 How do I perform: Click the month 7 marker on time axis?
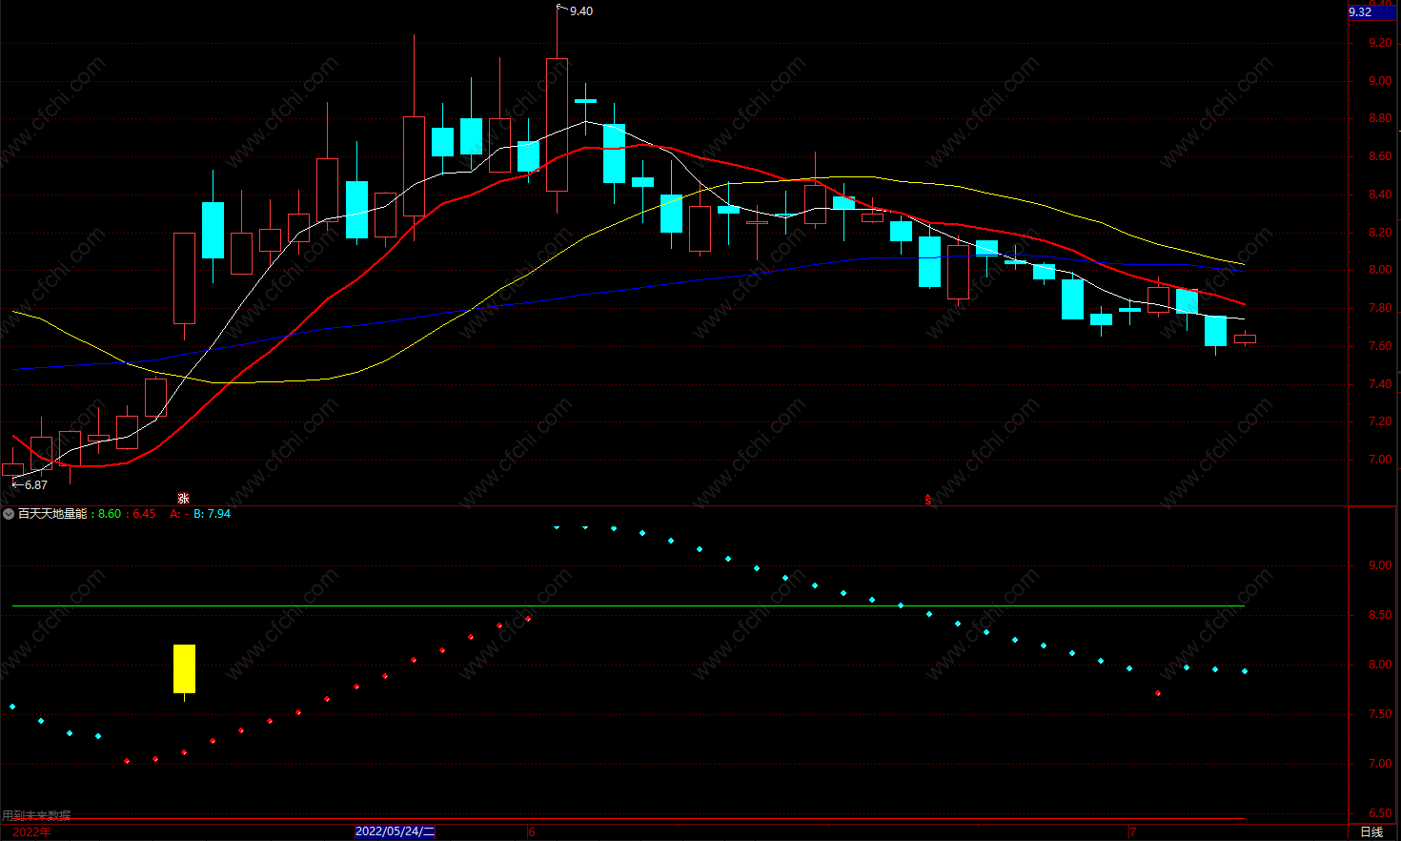coord(1132,831)
